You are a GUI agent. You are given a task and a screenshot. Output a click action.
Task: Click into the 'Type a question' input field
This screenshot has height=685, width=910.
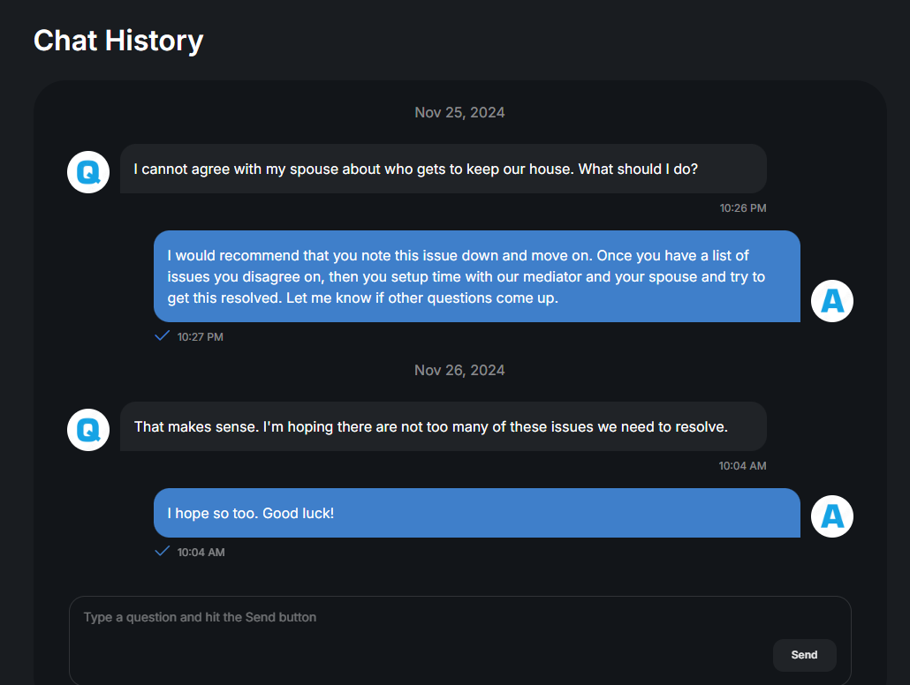459,640
